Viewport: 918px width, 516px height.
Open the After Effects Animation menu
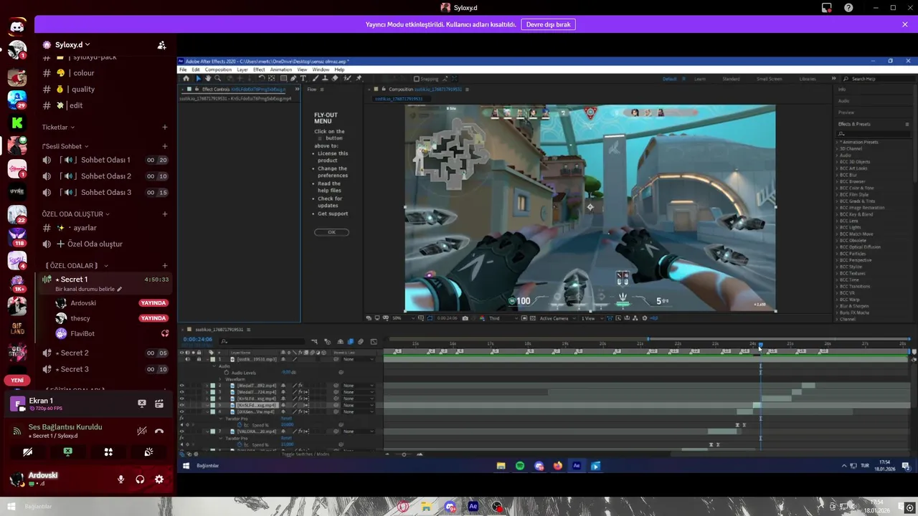tap(281, 70)
